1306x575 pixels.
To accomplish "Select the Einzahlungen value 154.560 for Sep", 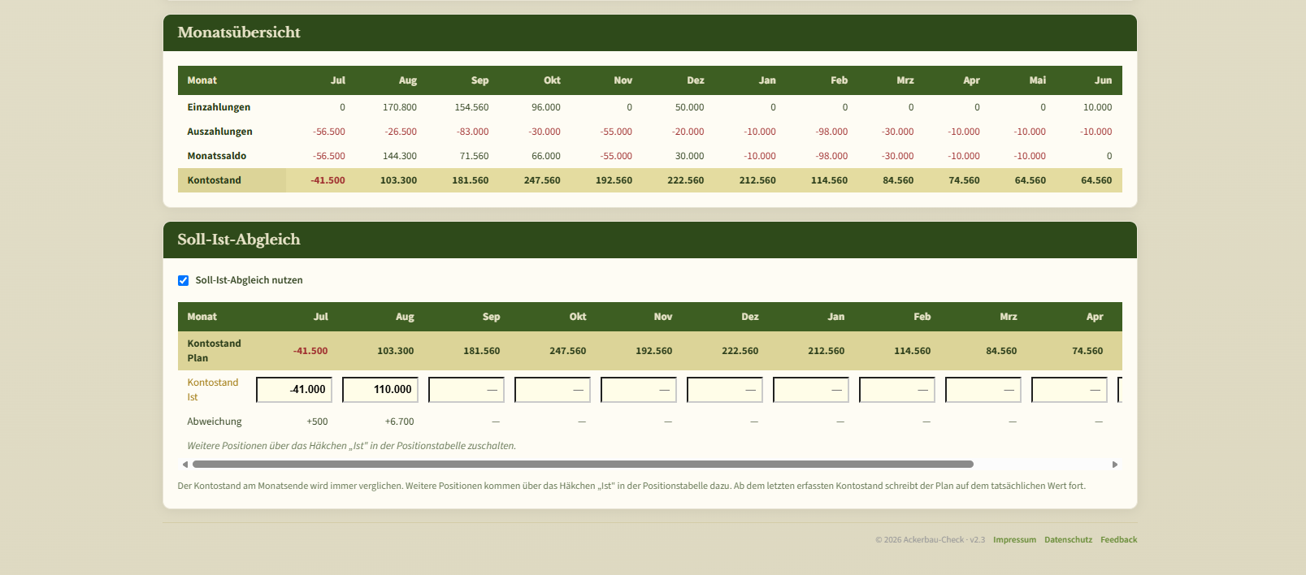I will [471, 107].
